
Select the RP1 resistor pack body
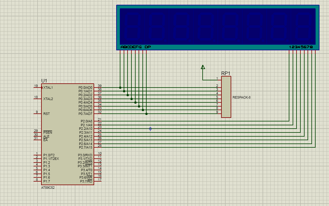coord(226,97)
